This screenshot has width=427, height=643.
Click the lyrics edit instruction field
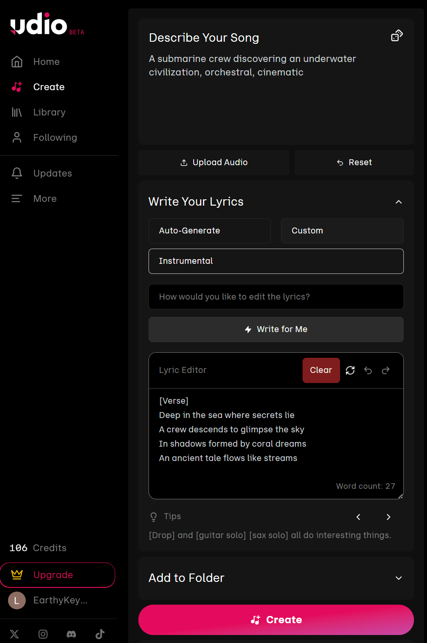point(276,297)
